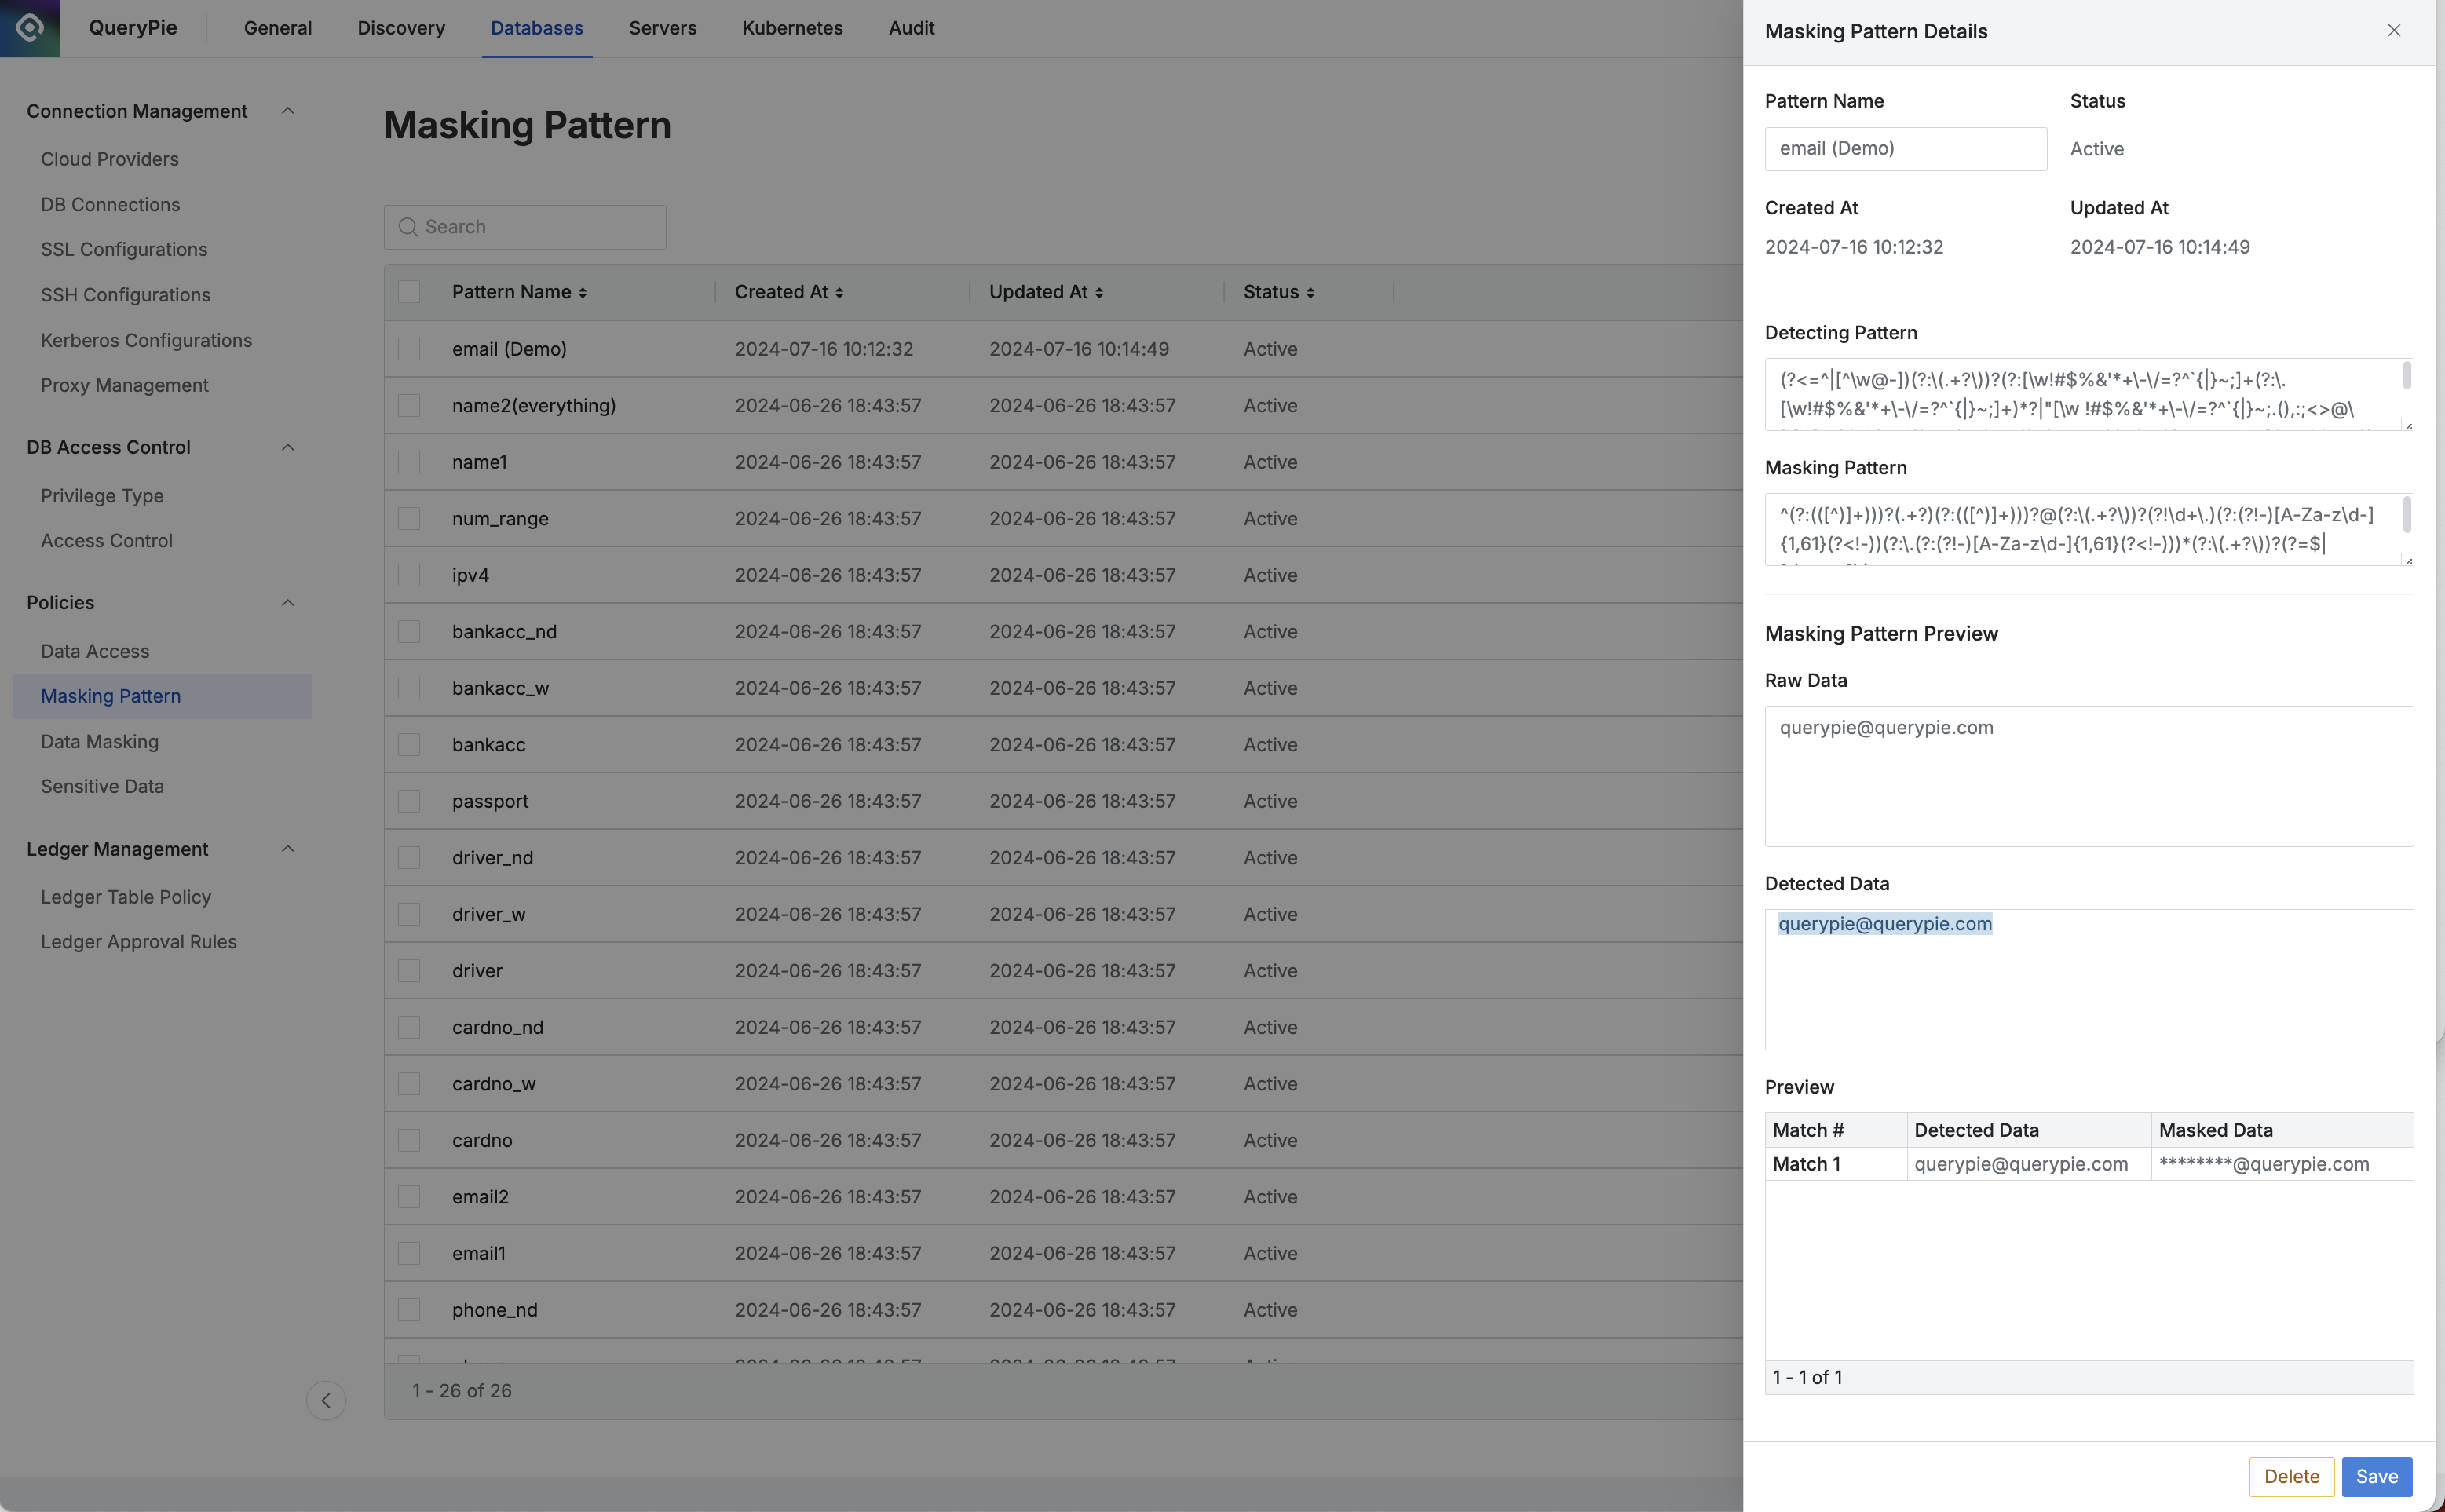Collapse the Ledger Management section
Image resolution: width=2445 pixels, height=1512 pixels.
pos(288,849)
